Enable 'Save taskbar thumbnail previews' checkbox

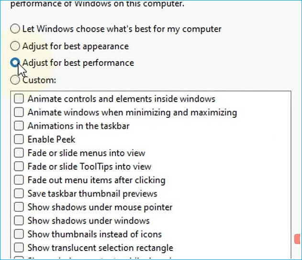(x=19, y=194)
